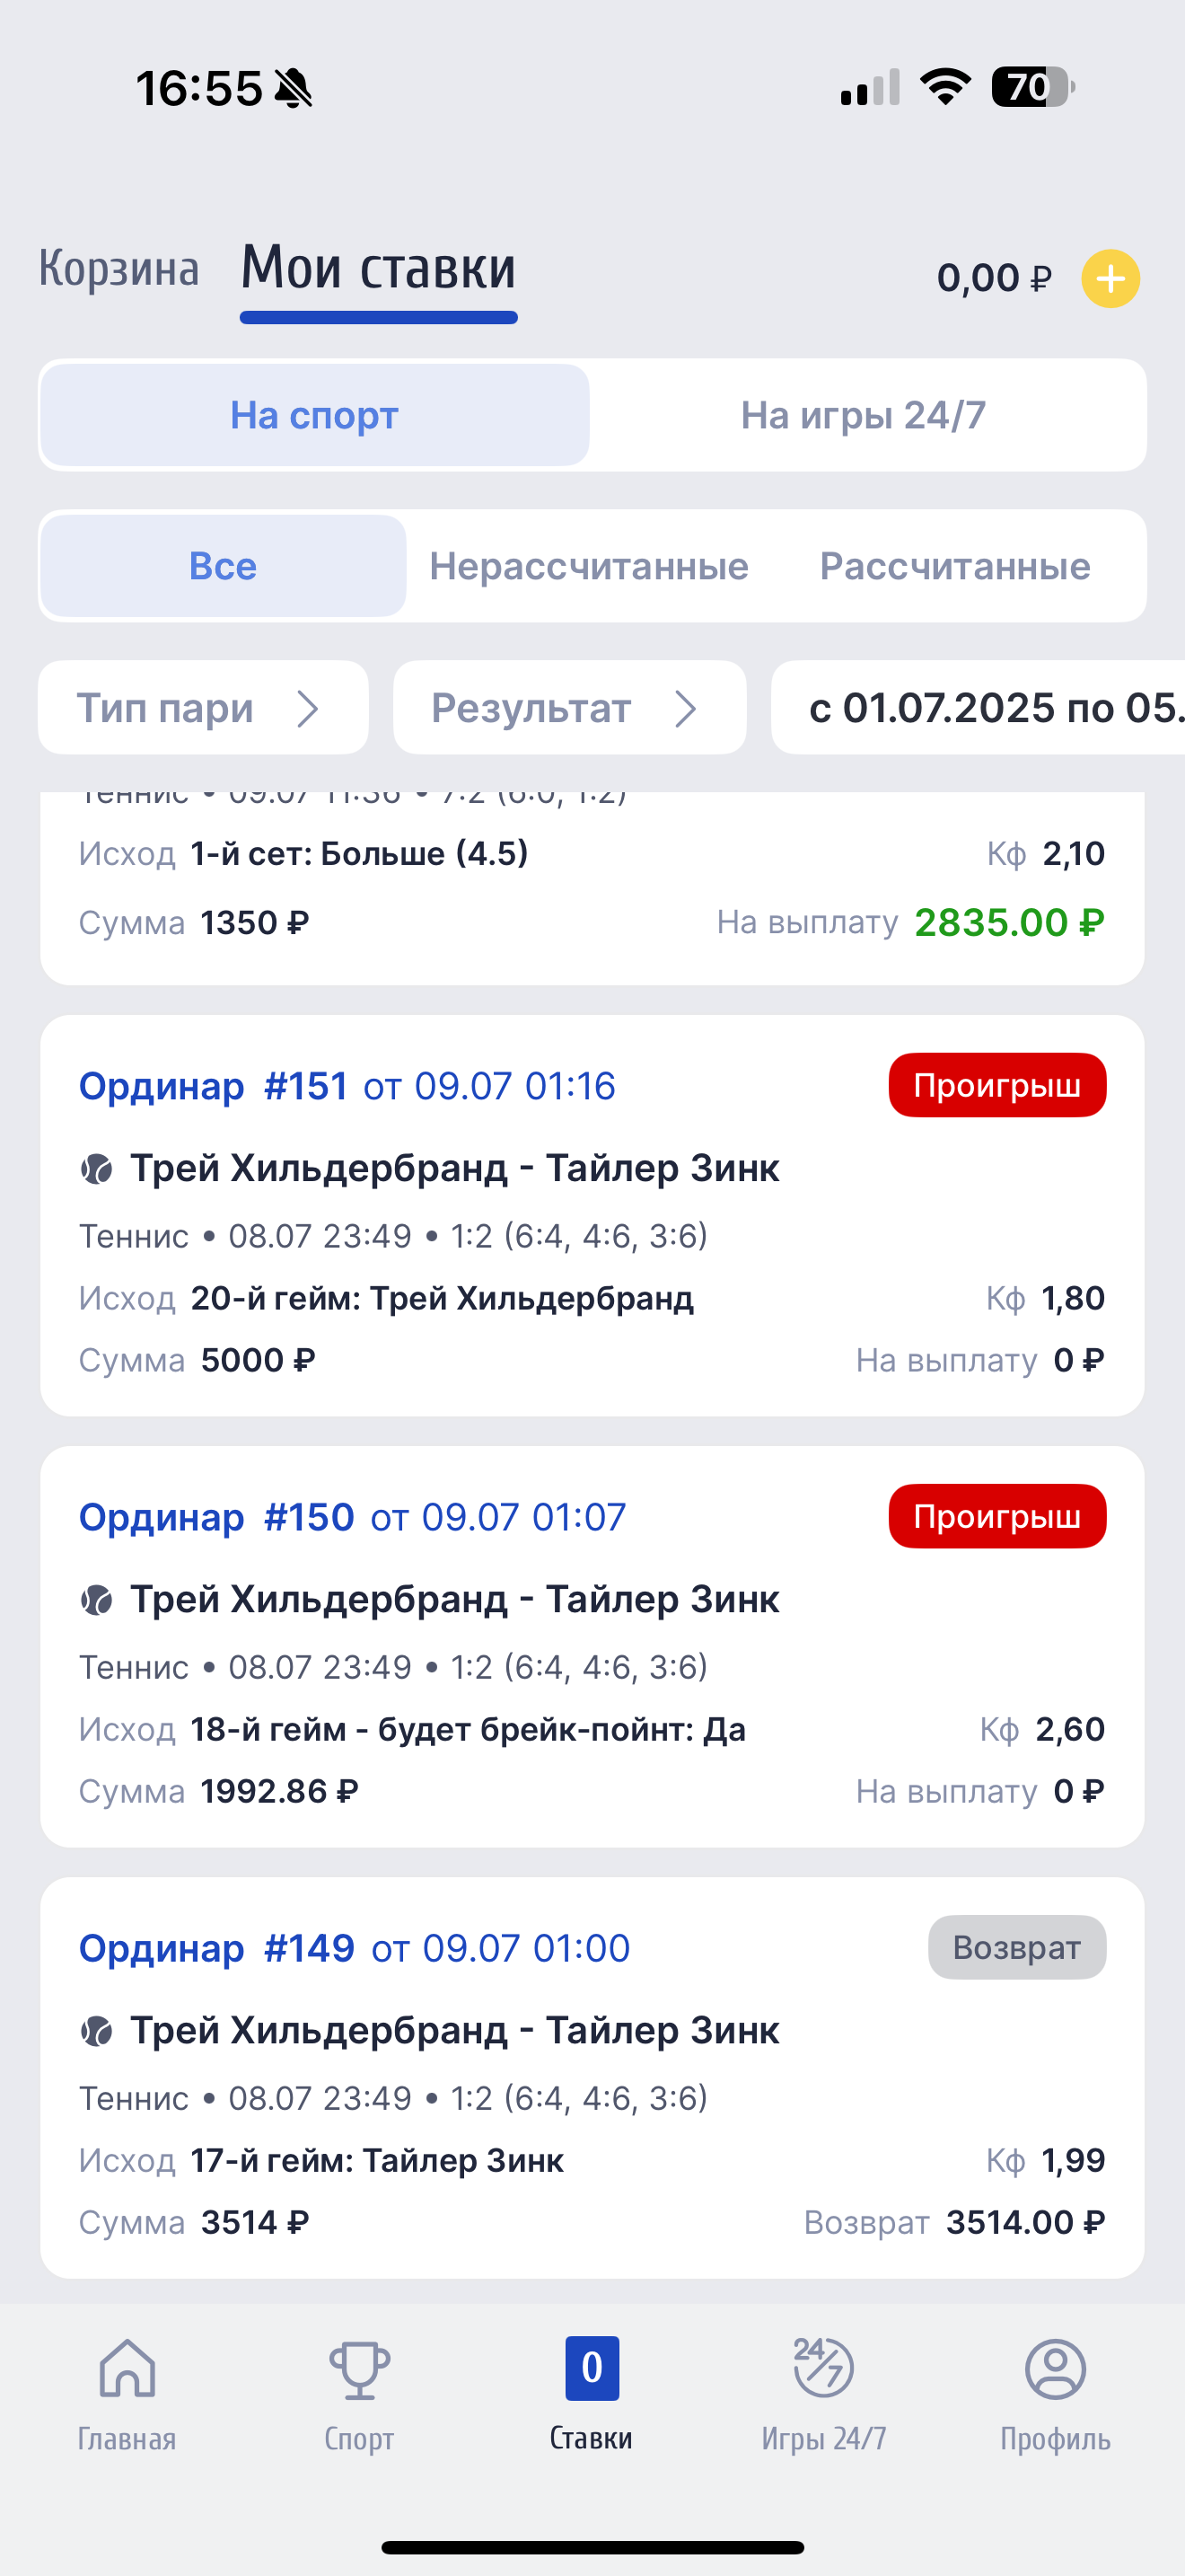Open the date range selector
The image size is (1185, 2576).
click(x=989, y=708)
